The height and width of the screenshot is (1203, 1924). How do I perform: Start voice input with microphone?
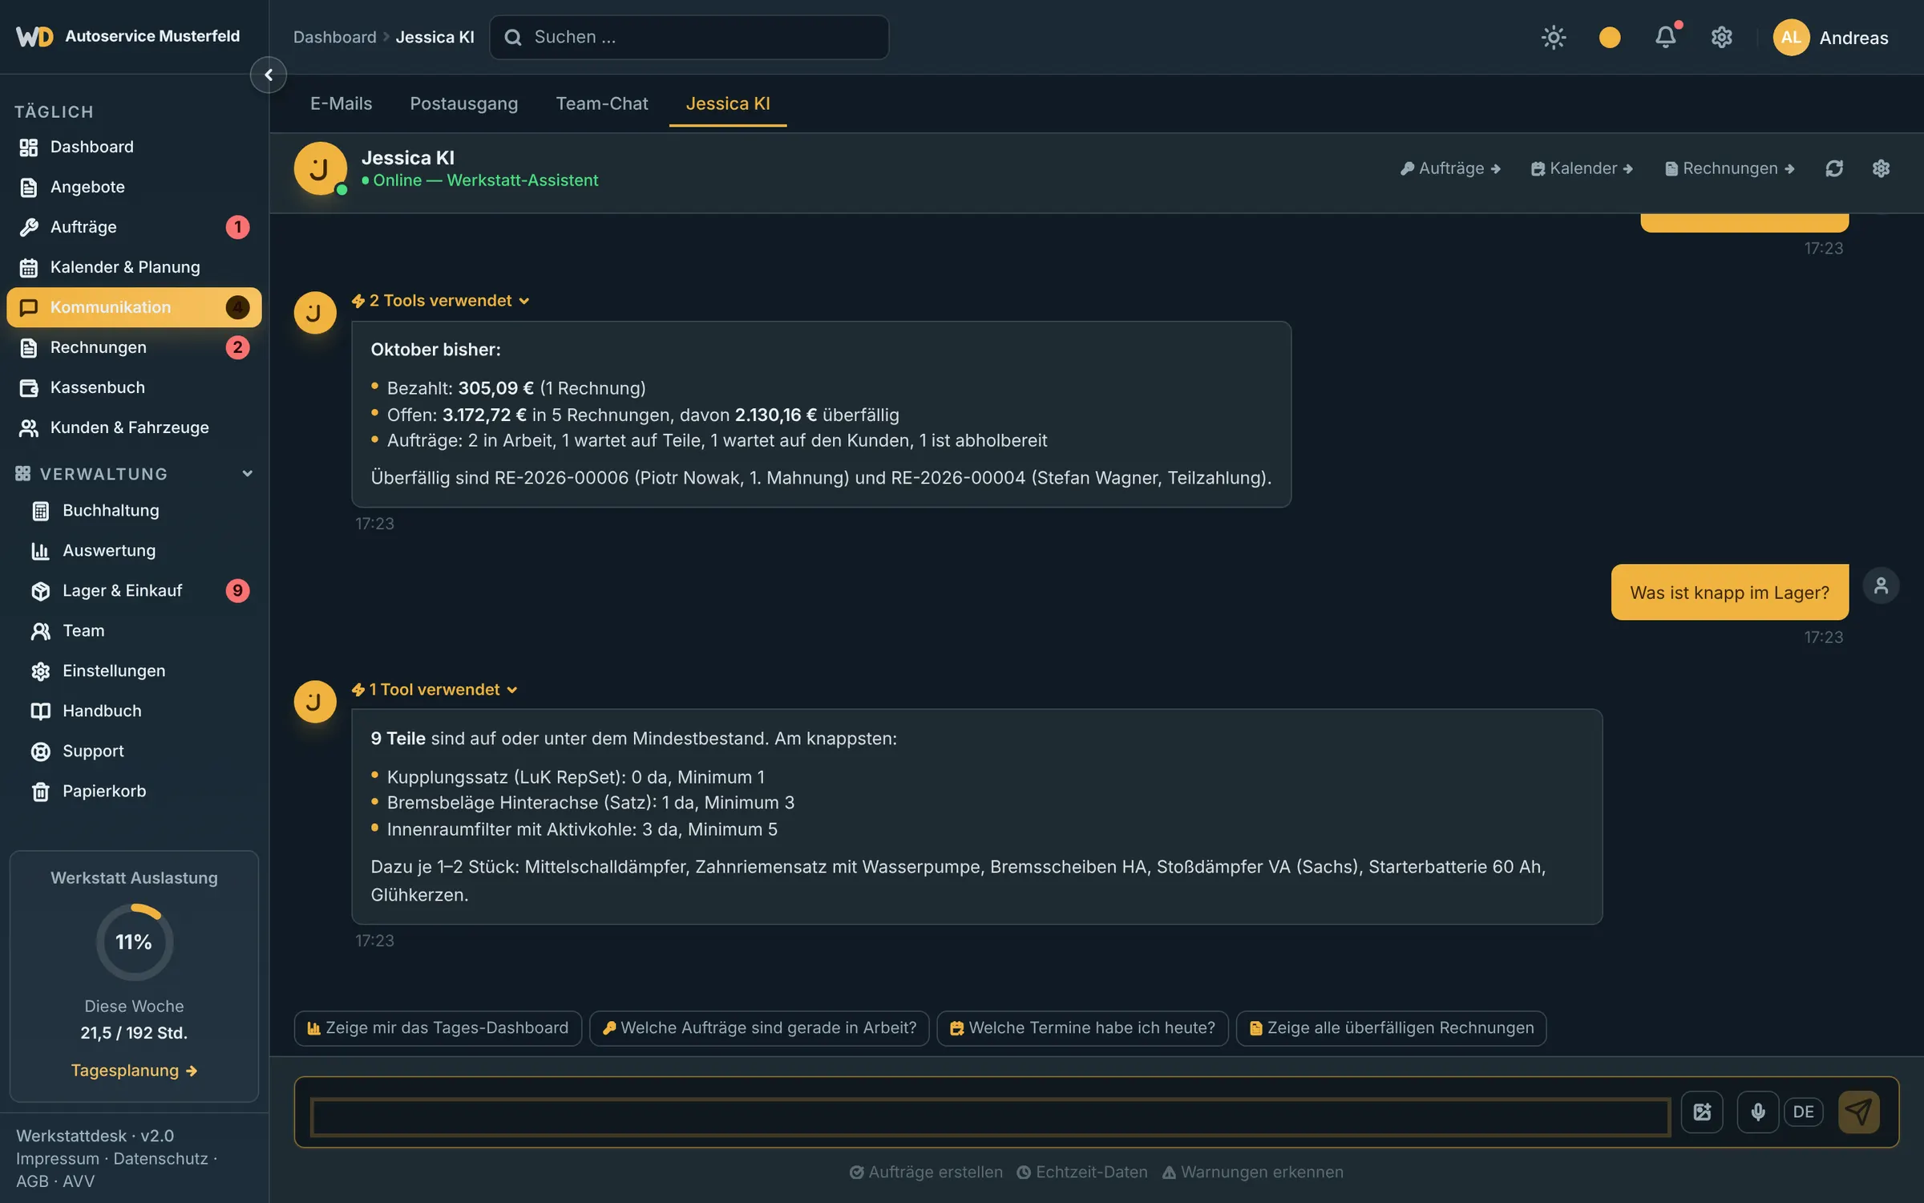pyautogui.click(x=1758, y=1112)
